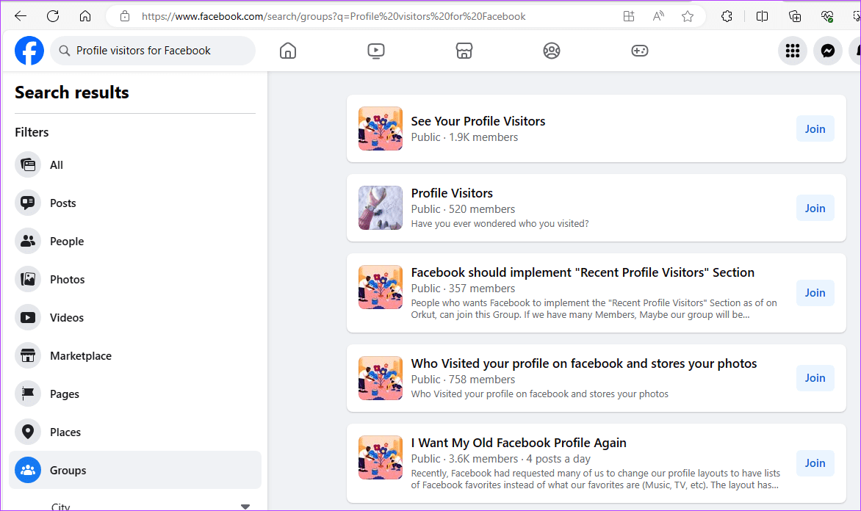Open the Gaming controller icon
861x511 pixels.
[x=639, y=51]
